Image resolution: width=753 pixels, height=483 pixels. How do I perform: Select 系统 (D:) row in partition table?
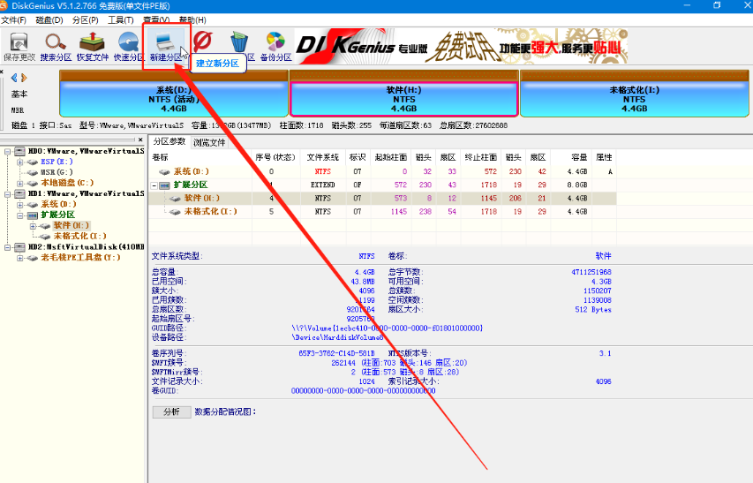(x=382, y=171)
